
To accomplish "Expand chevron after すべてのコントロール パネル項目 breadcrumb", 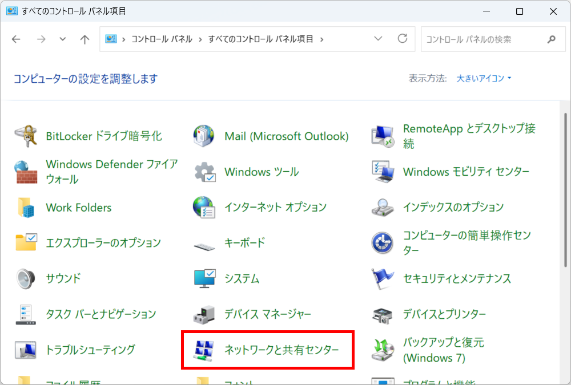I will (x=321, y=39).
